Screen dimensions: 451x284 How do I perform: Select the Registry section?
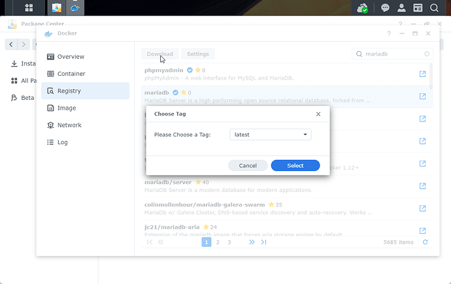85,91
